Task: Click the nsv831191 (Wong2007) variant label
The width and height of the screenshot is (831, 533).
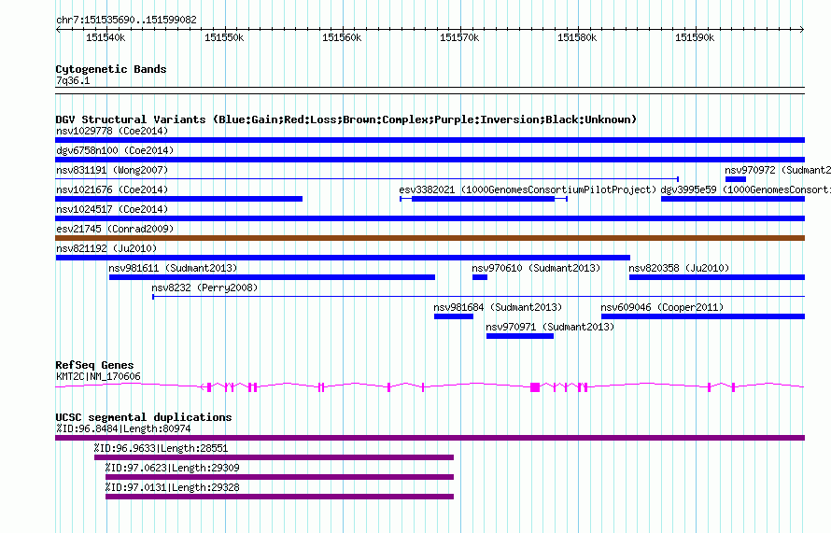Action: [x=112, y=170]
